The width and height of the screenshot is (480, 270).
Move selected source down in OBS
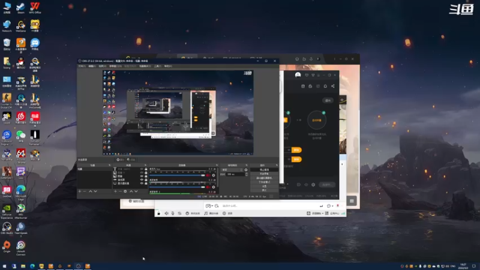click(136, 191)
